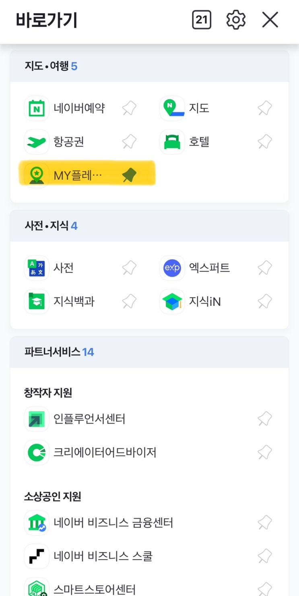Pin the 인플루언서센터 shortcut

click(x=265, y=419)
